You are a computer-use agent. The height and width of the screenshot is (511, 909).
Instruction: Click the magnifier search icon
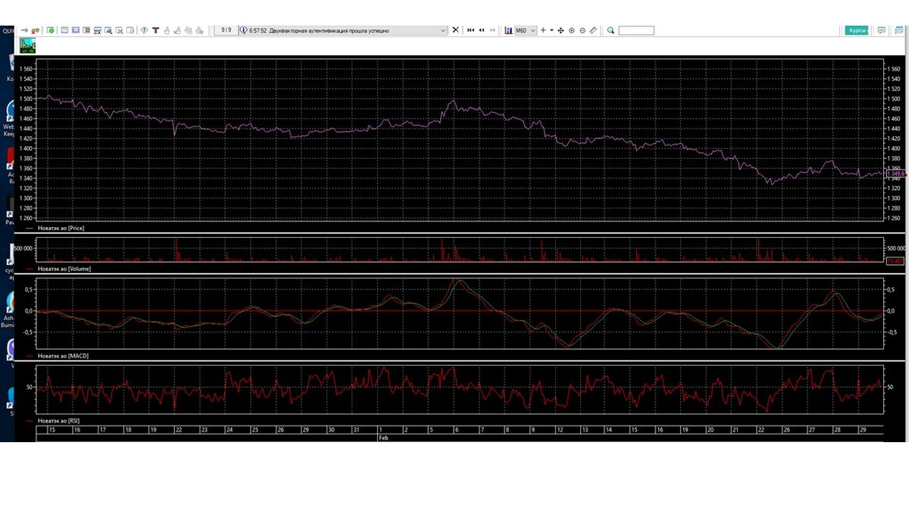tap(611, 30)
